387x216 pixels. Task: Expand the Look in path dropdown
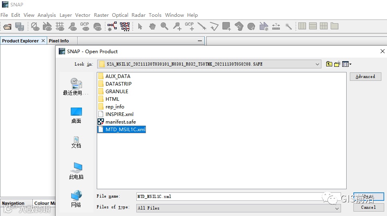317,64
